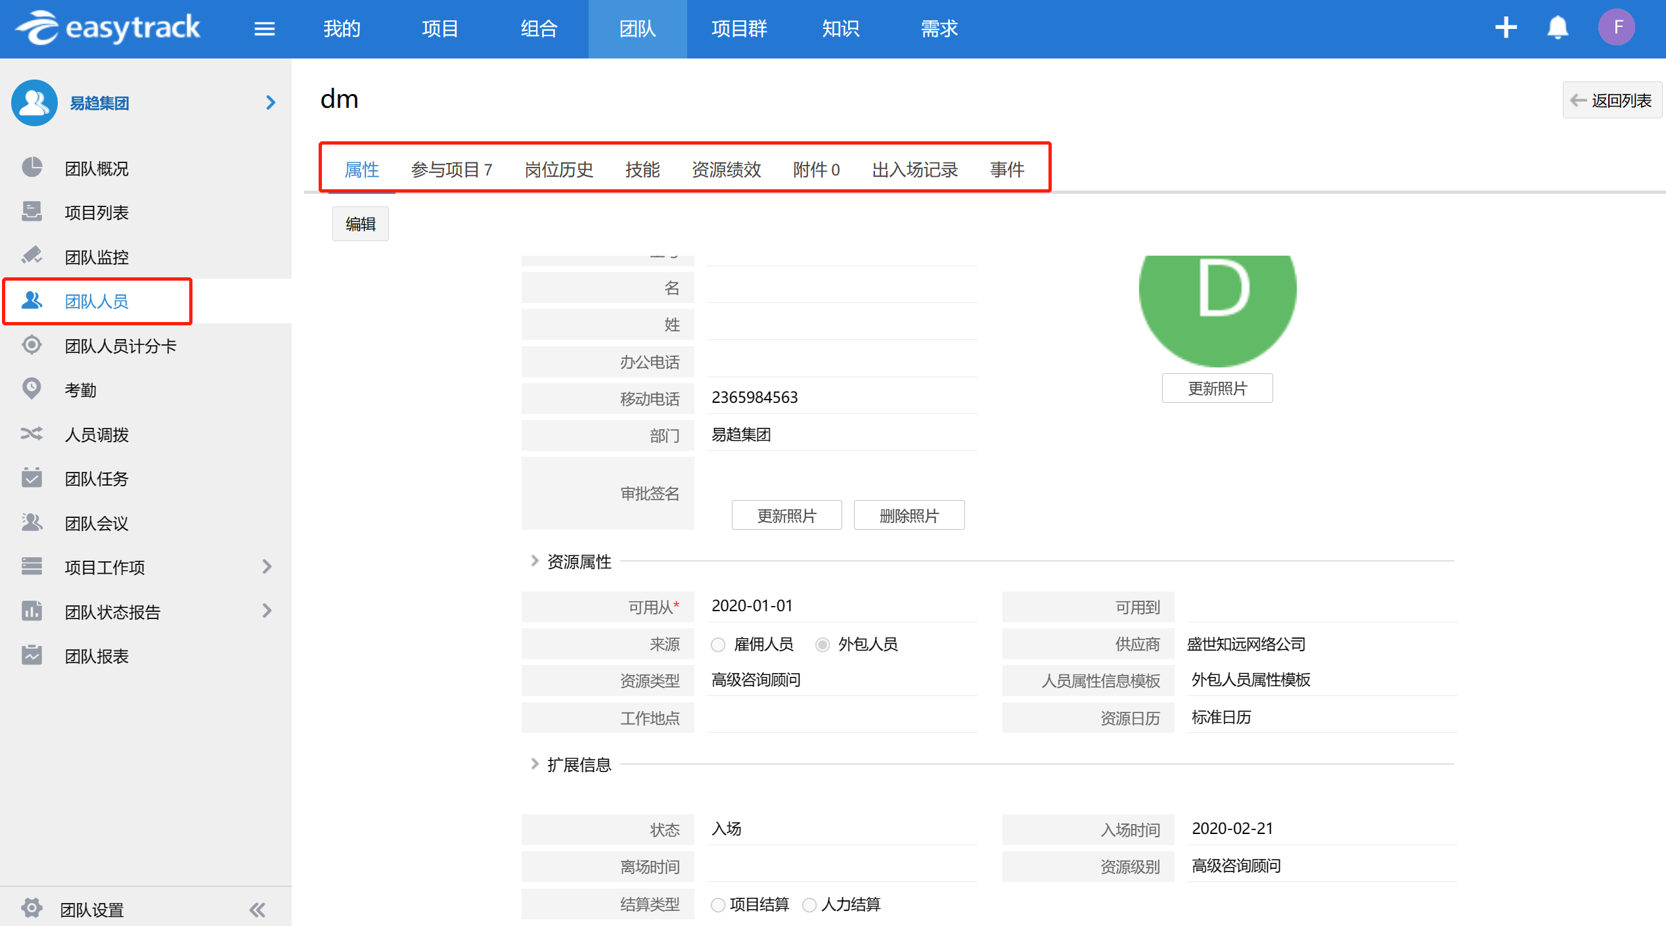This screenshot has height=926, width=1666.
Task: Click the hamburger menu icon
Action: (x=264, y=29)
